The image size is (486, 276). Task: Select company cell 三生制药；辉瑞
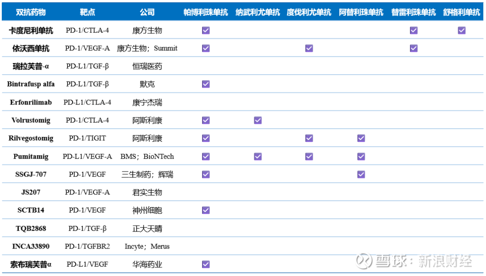coord(147,175)
